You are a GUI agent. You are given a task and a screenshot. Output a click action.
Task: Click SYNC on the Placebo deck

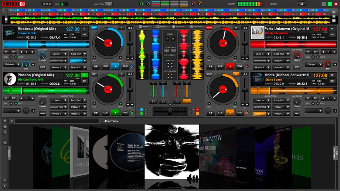[125, 112]
